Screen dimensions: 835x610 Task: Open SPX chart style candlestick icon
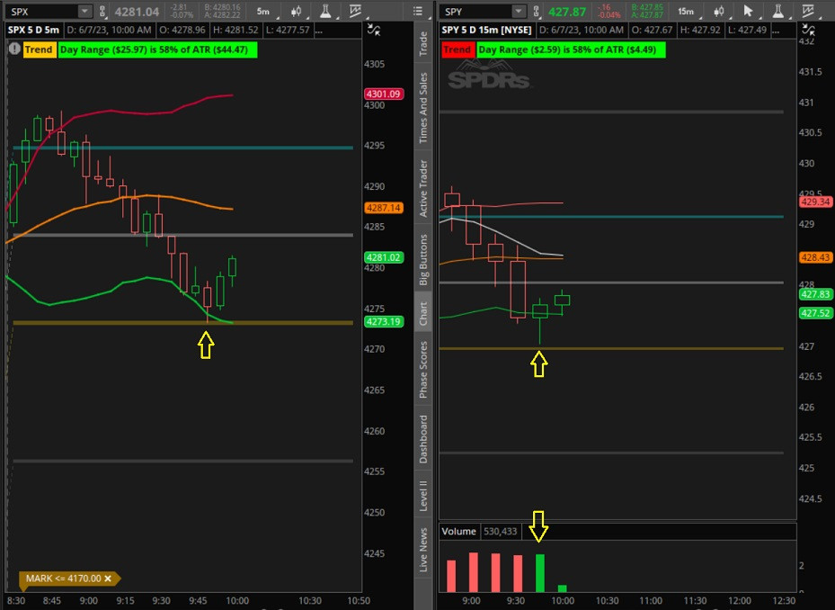point(296,11)
